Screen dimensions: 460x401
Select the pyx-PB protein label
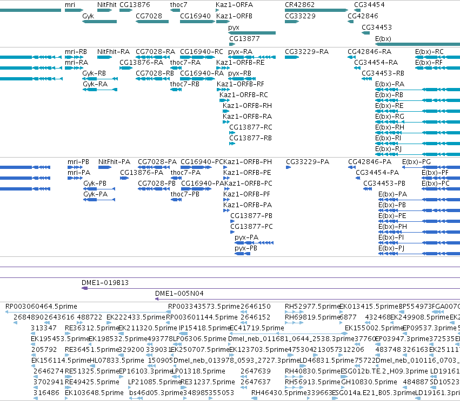tap(246, 248)
